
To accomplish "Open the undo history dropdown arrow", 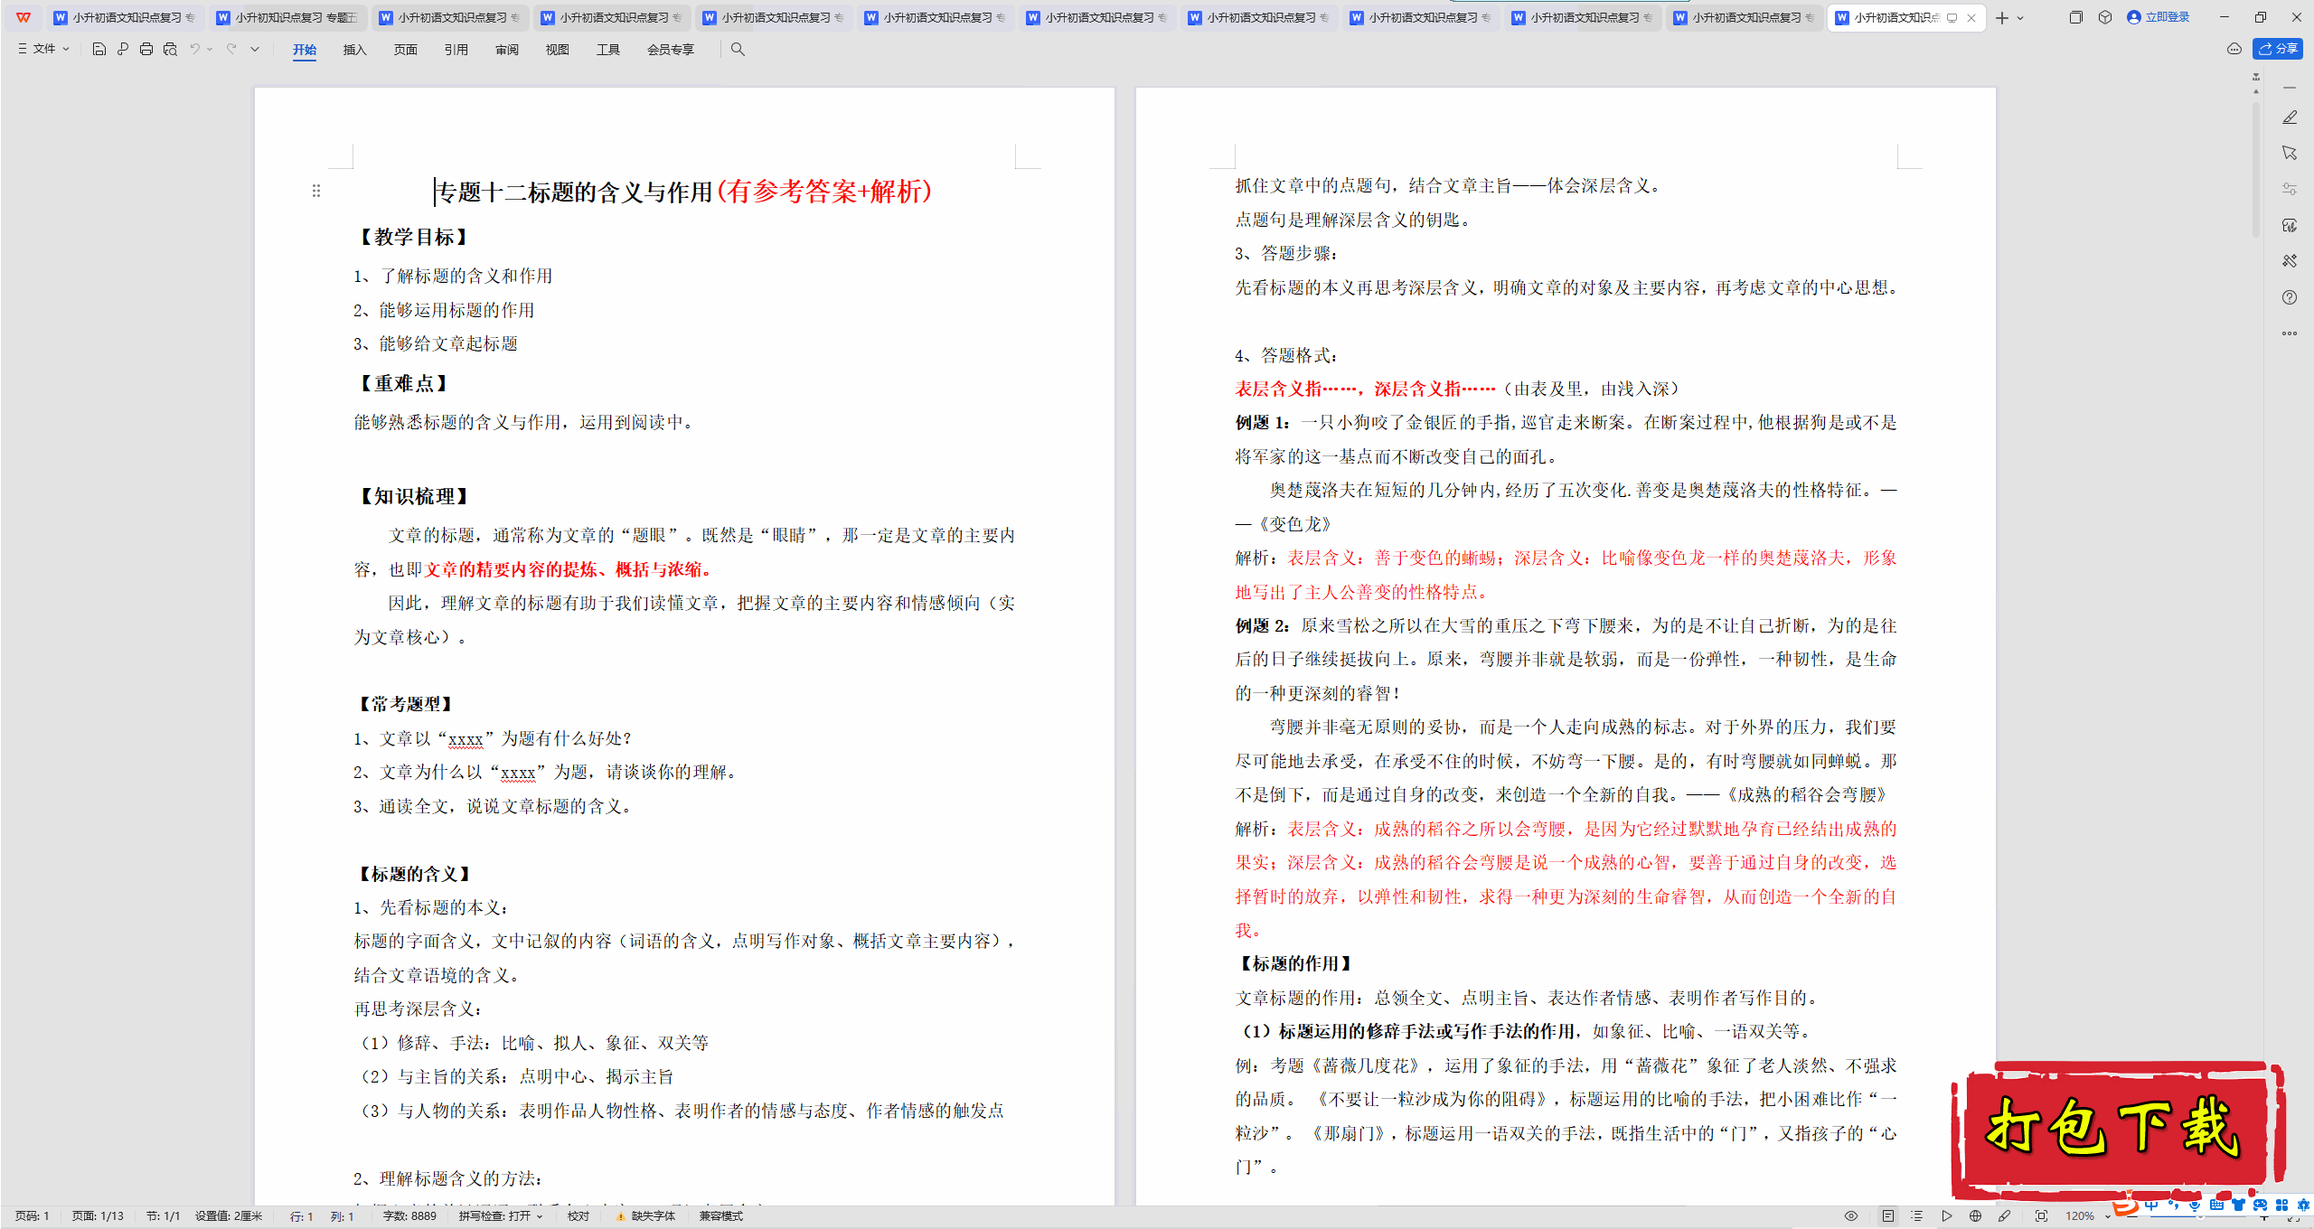I will click(x=210, y=49).
